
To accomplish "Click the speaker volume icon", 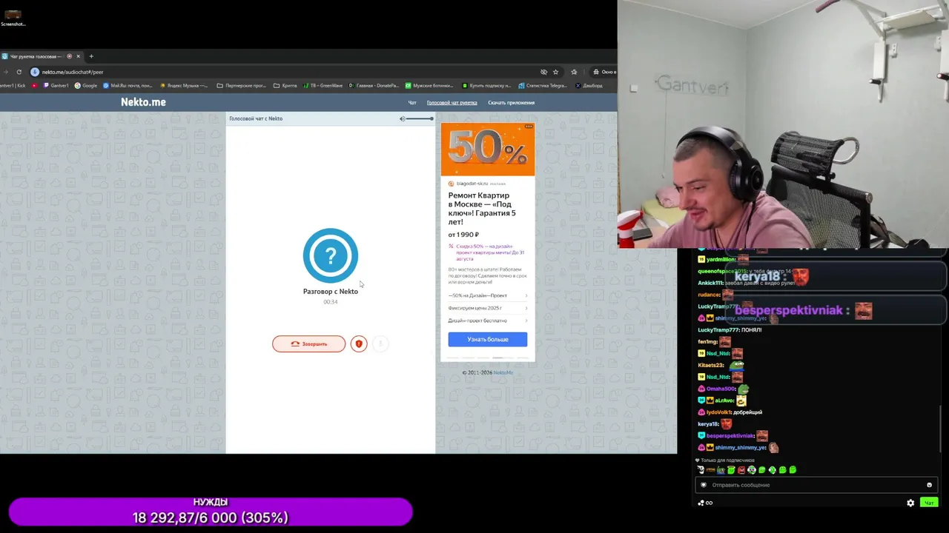I will point(402,118).
